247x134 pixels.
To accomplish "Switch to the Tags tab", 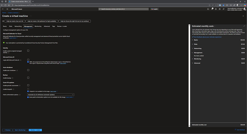I will (53, 26).
